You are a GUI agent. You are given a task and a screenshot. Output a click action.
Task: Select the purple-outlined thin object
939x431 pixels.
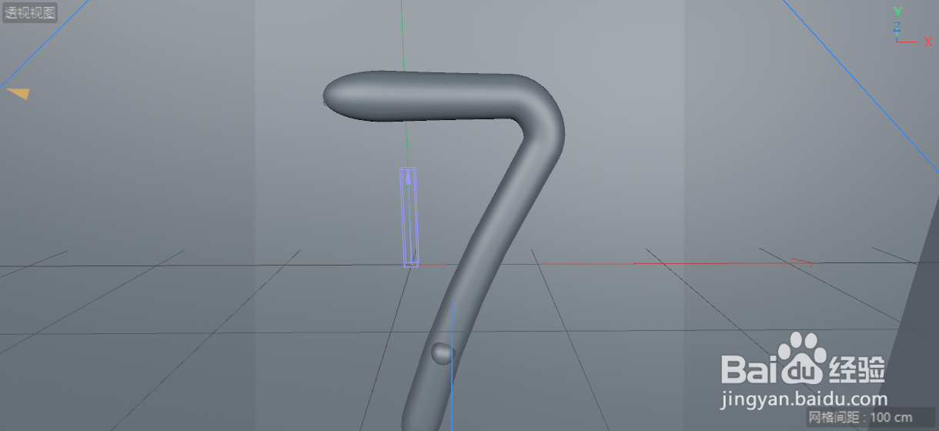pos(409,217)
